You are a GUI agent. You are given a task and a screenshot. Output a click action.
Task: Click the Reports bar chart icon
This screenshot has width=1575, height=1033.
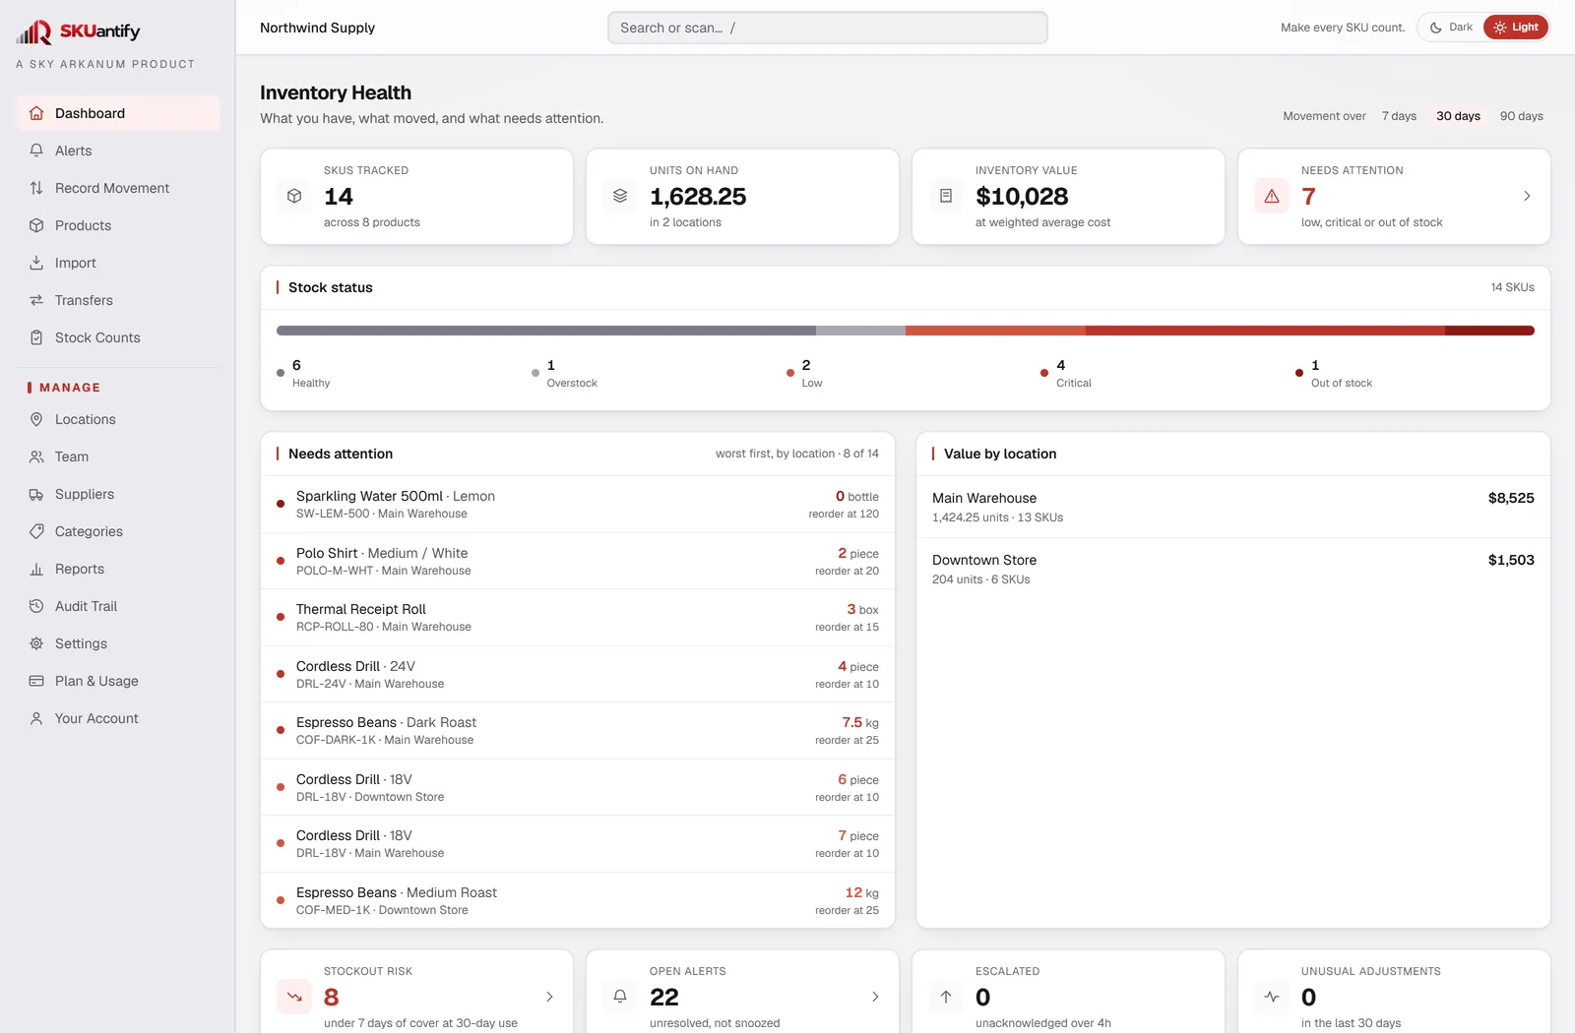pyautogui.click(x=36, y=569)
